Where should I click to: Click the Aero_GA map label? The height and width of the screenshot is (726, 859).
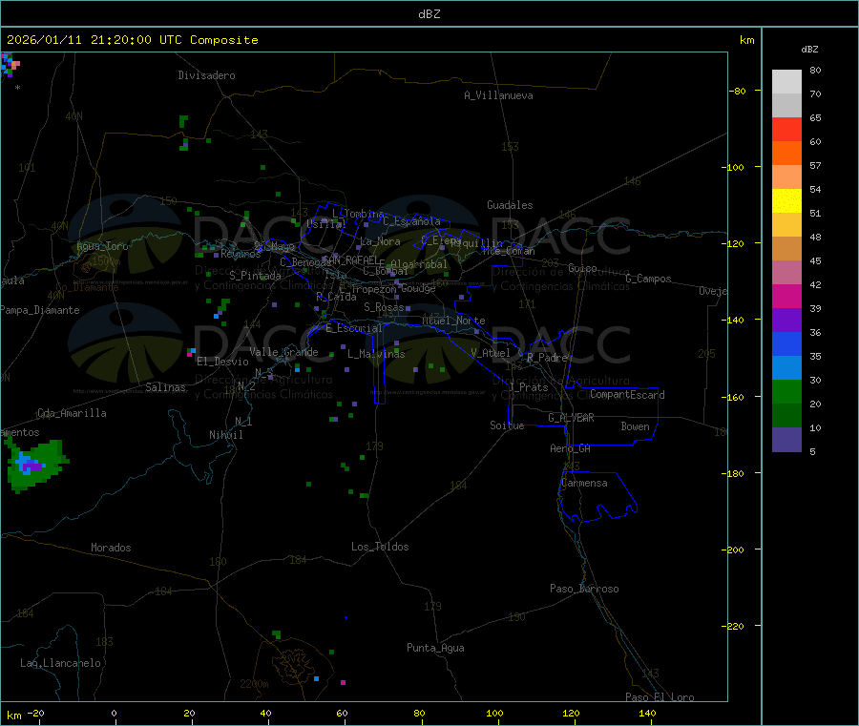571,448
